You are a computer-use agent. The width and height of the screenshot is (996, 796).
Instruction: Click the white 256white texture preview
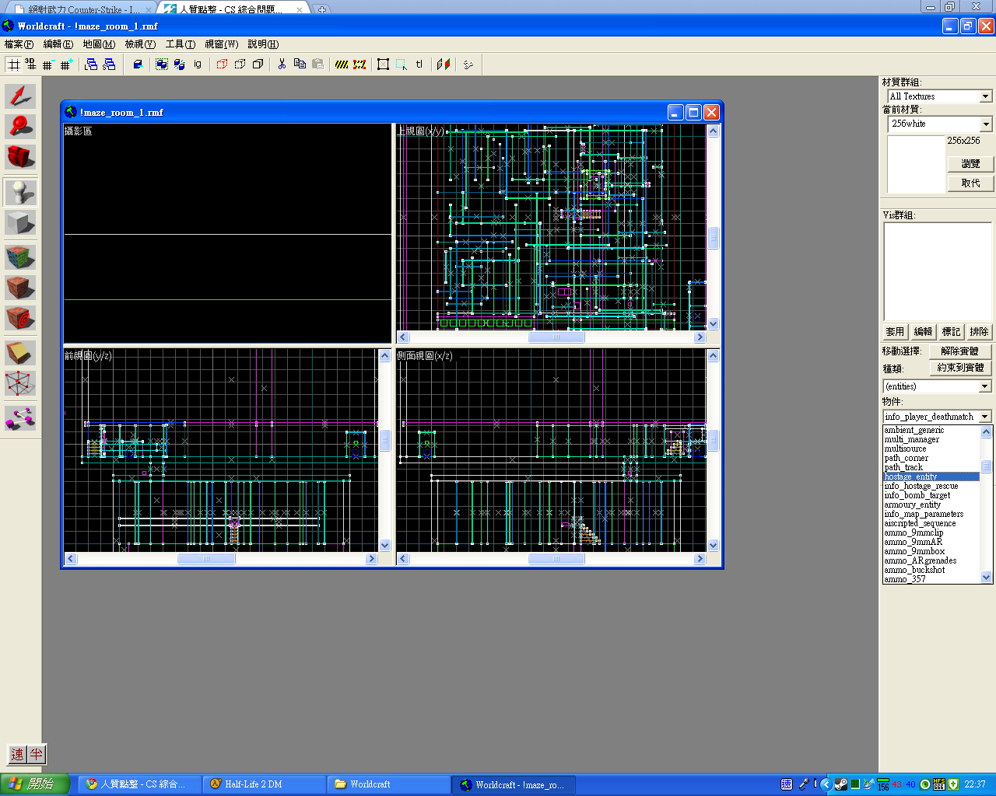[915, 164]
